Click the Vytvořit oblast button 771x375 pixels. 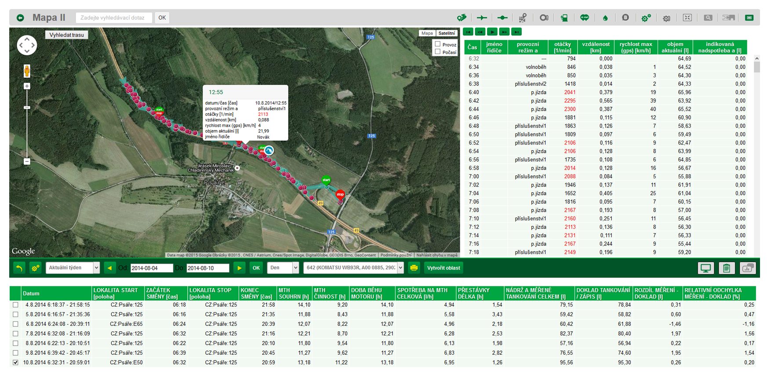click(444, 268)
